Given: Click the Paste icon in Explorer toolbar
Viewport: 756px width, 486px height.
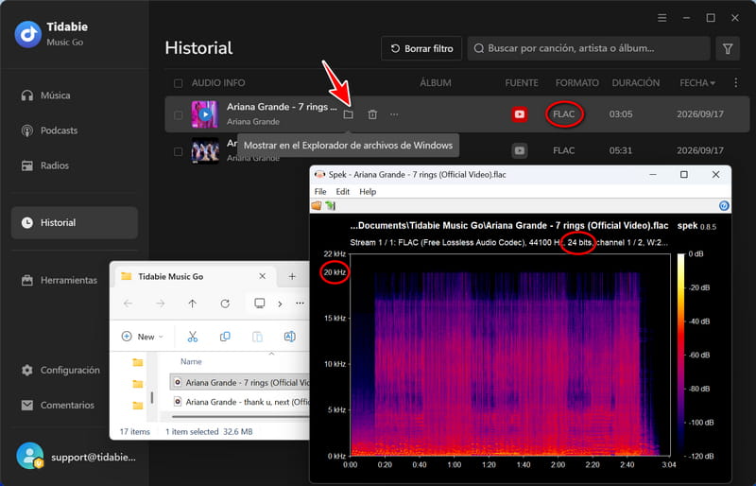Looking at the screenshot, I should coord(257,337).
